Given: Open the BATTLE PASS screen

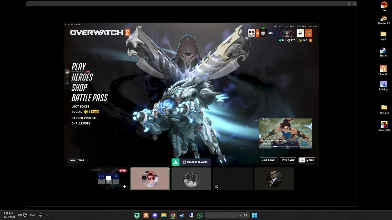Looking at the screenshot, I should 89,98.
